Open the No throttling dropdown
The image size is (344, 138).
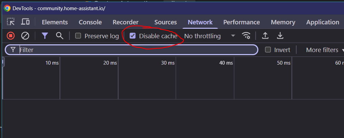tap(209, 36)
